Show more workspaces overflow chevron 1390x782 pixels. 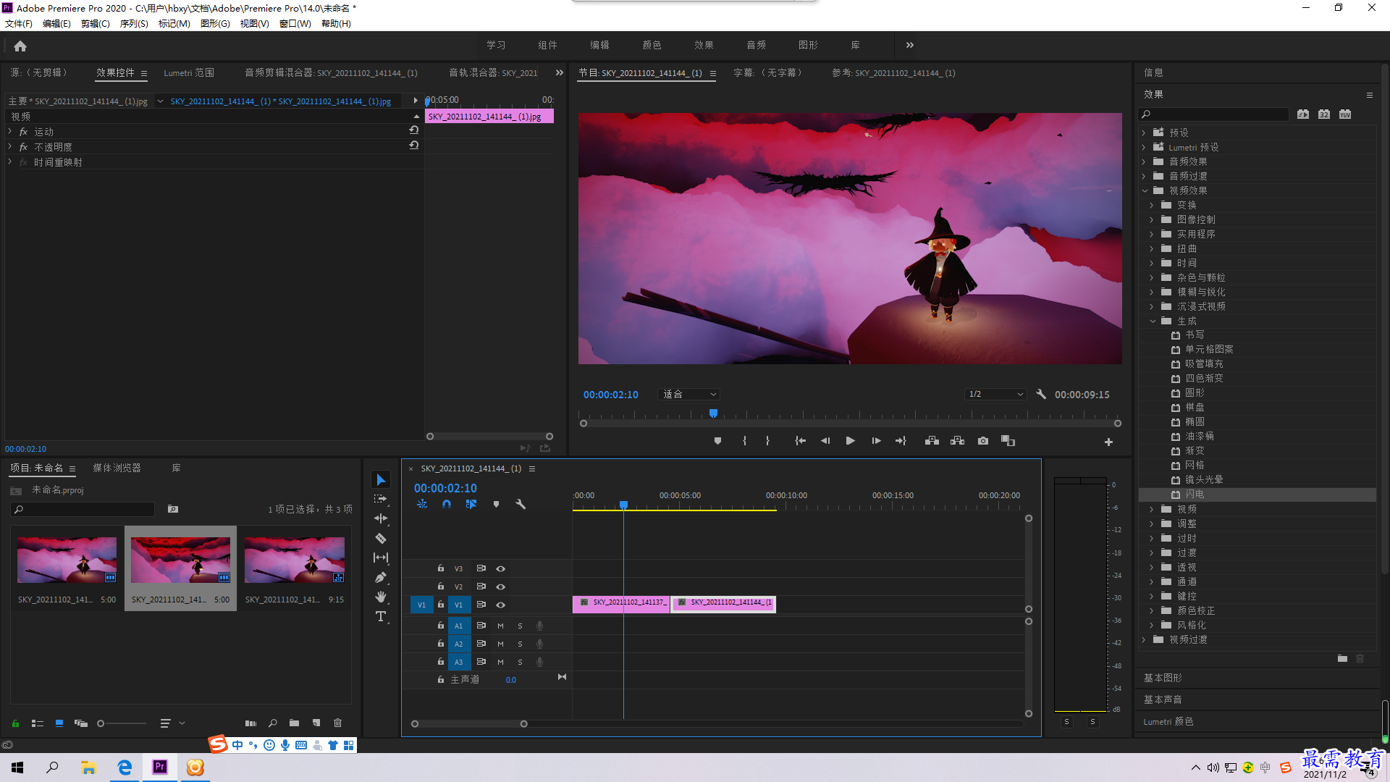910,45
